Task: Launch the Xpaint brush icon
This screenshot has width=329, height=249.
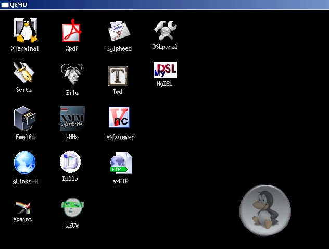Action: [x=23, y=207]
